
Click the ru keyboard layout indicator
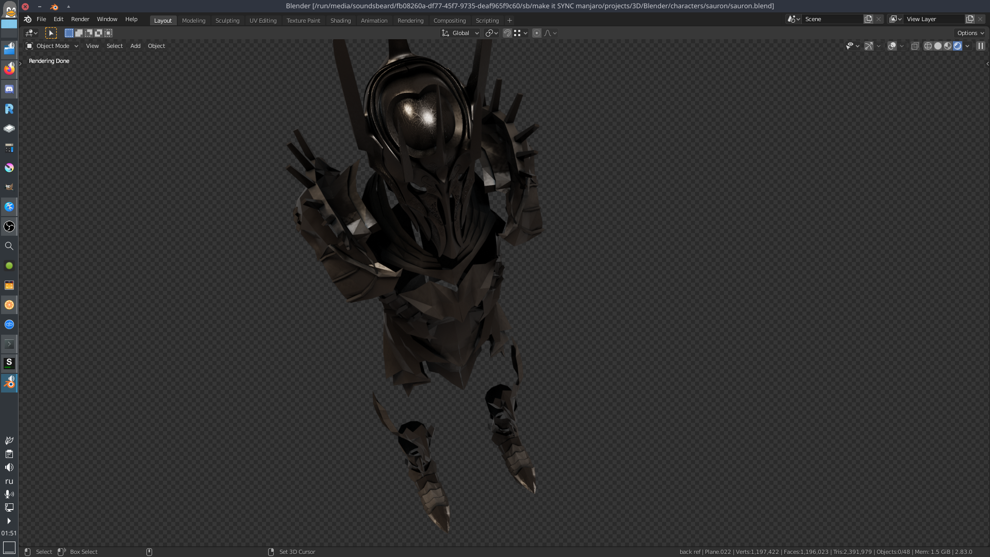9,481
